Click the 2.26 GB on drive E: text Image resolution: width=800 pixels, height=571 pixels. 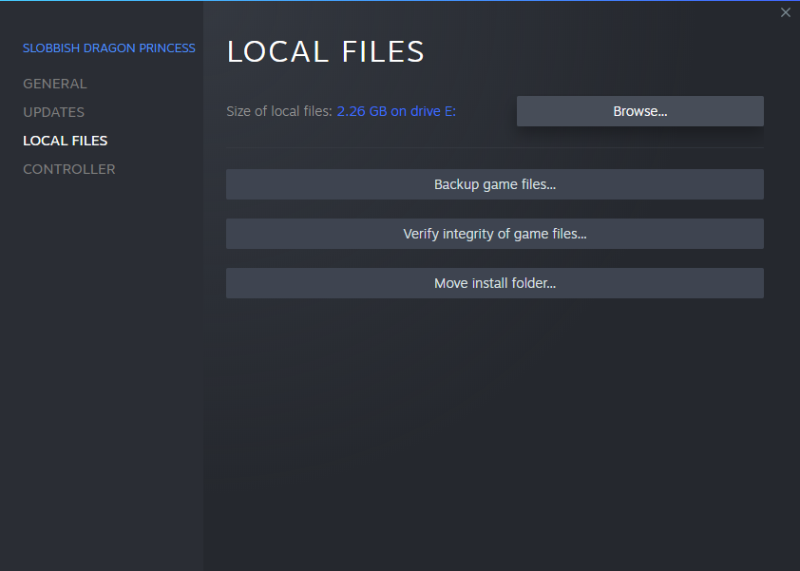(396, 111)
